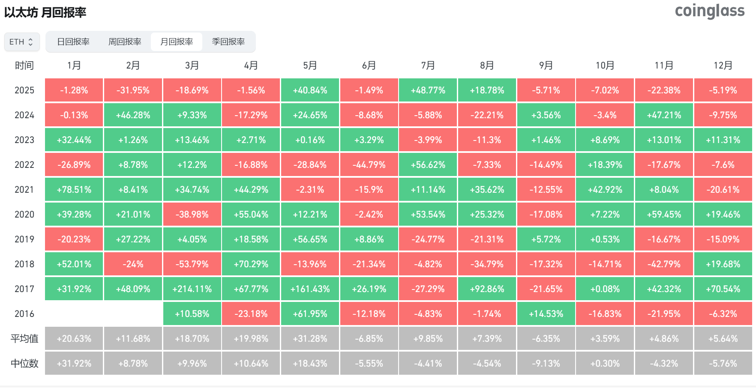The width and height of the screenshot is (756, 388).
Task: Switch to the 季回报率 tab
Action: pyautogui.click(x=228, y=42)
